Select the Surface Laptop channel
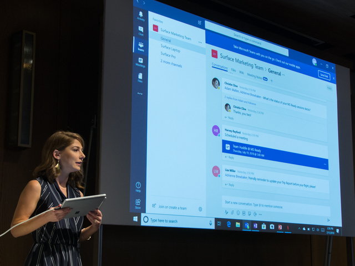 (x=170, y=49)
